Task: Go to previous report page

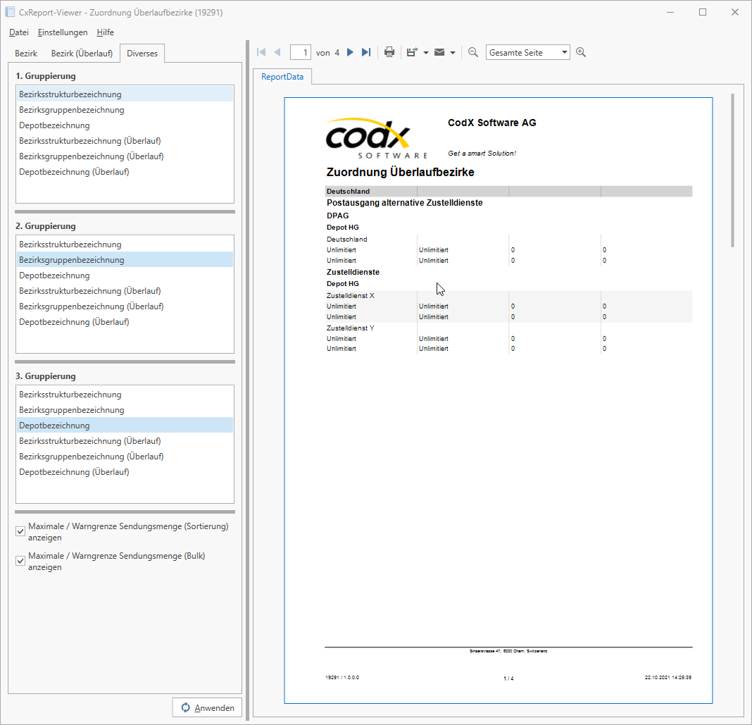Action: [x=277, y=52]
